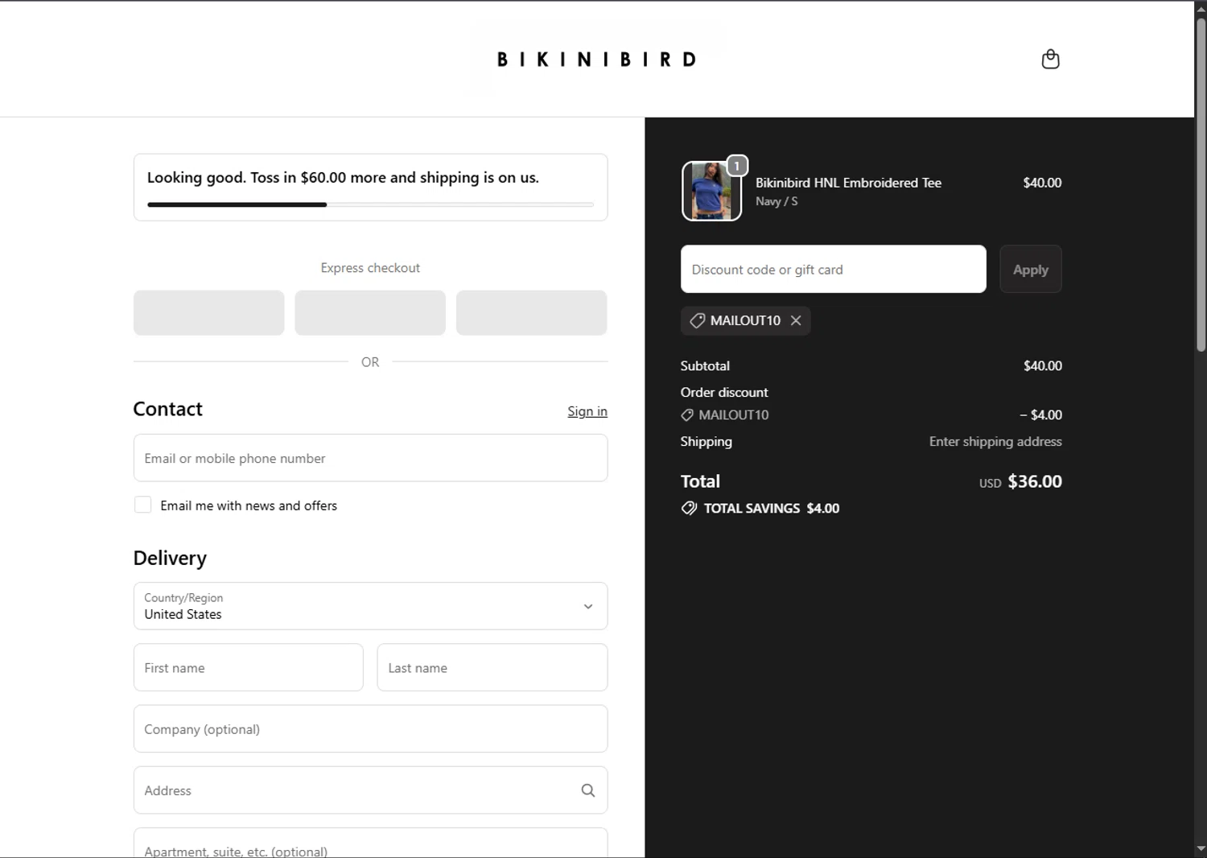Click the Apply discount button
1207x858 pixels.
(1030, 269)
